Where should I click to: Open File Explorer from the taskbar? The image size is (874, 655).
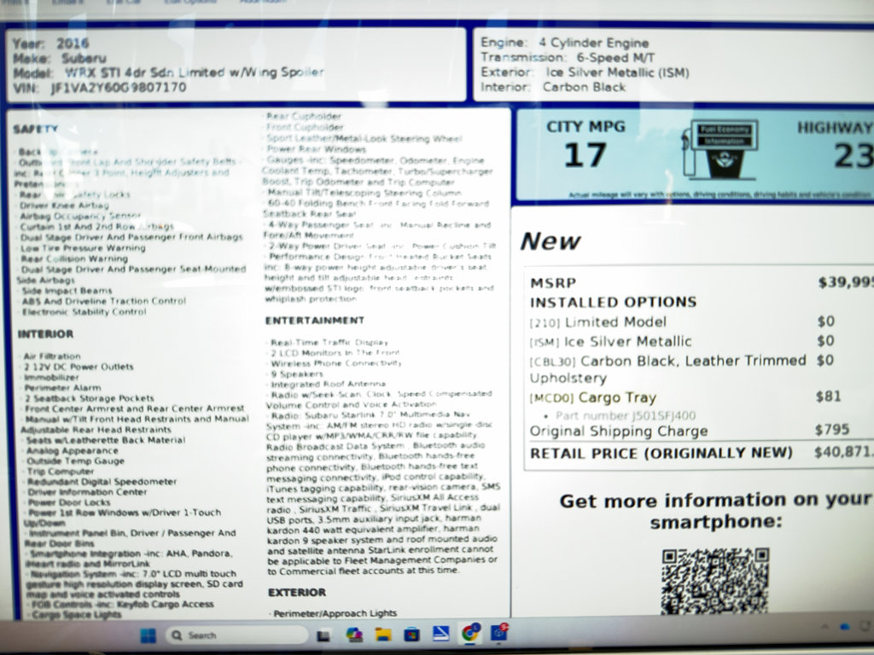point(383,635)
